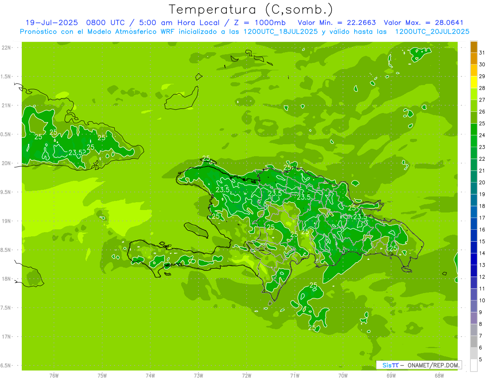This screenshot has width=493, height=381.
Task: Pick the yellow colorbar swatch between 28 and 29
Action: (474, 82)
